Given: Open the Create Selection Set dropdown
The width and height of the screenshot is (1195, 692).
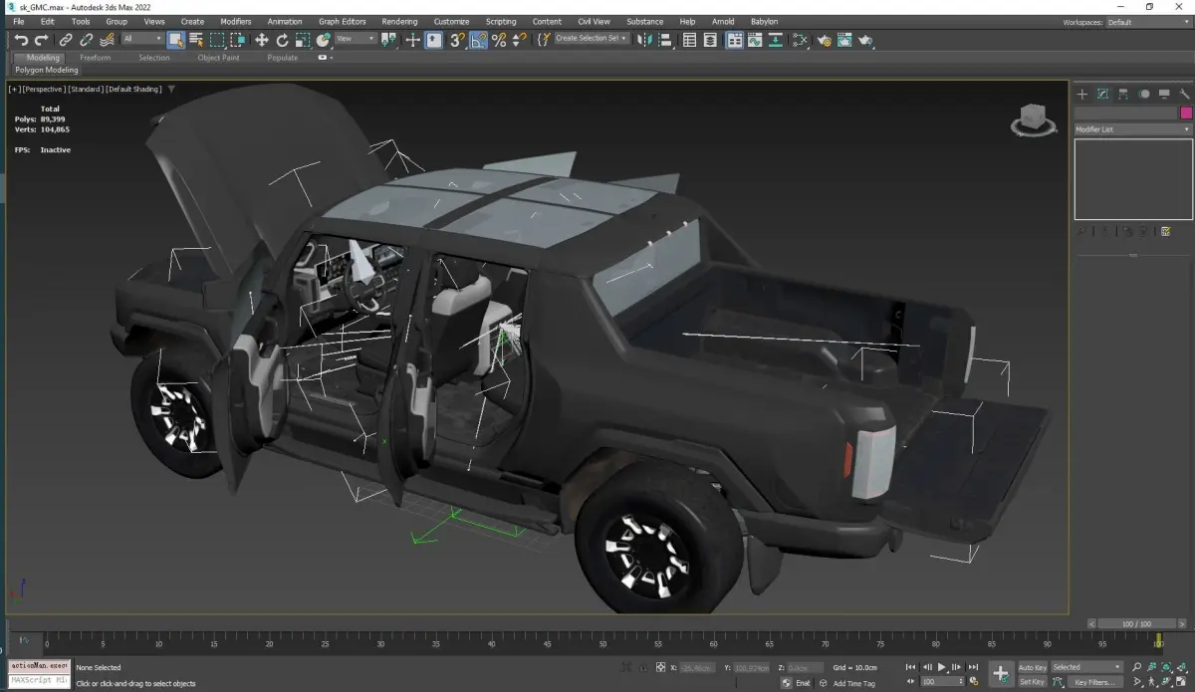Looking at the screenshot, I should pos(592,39).
